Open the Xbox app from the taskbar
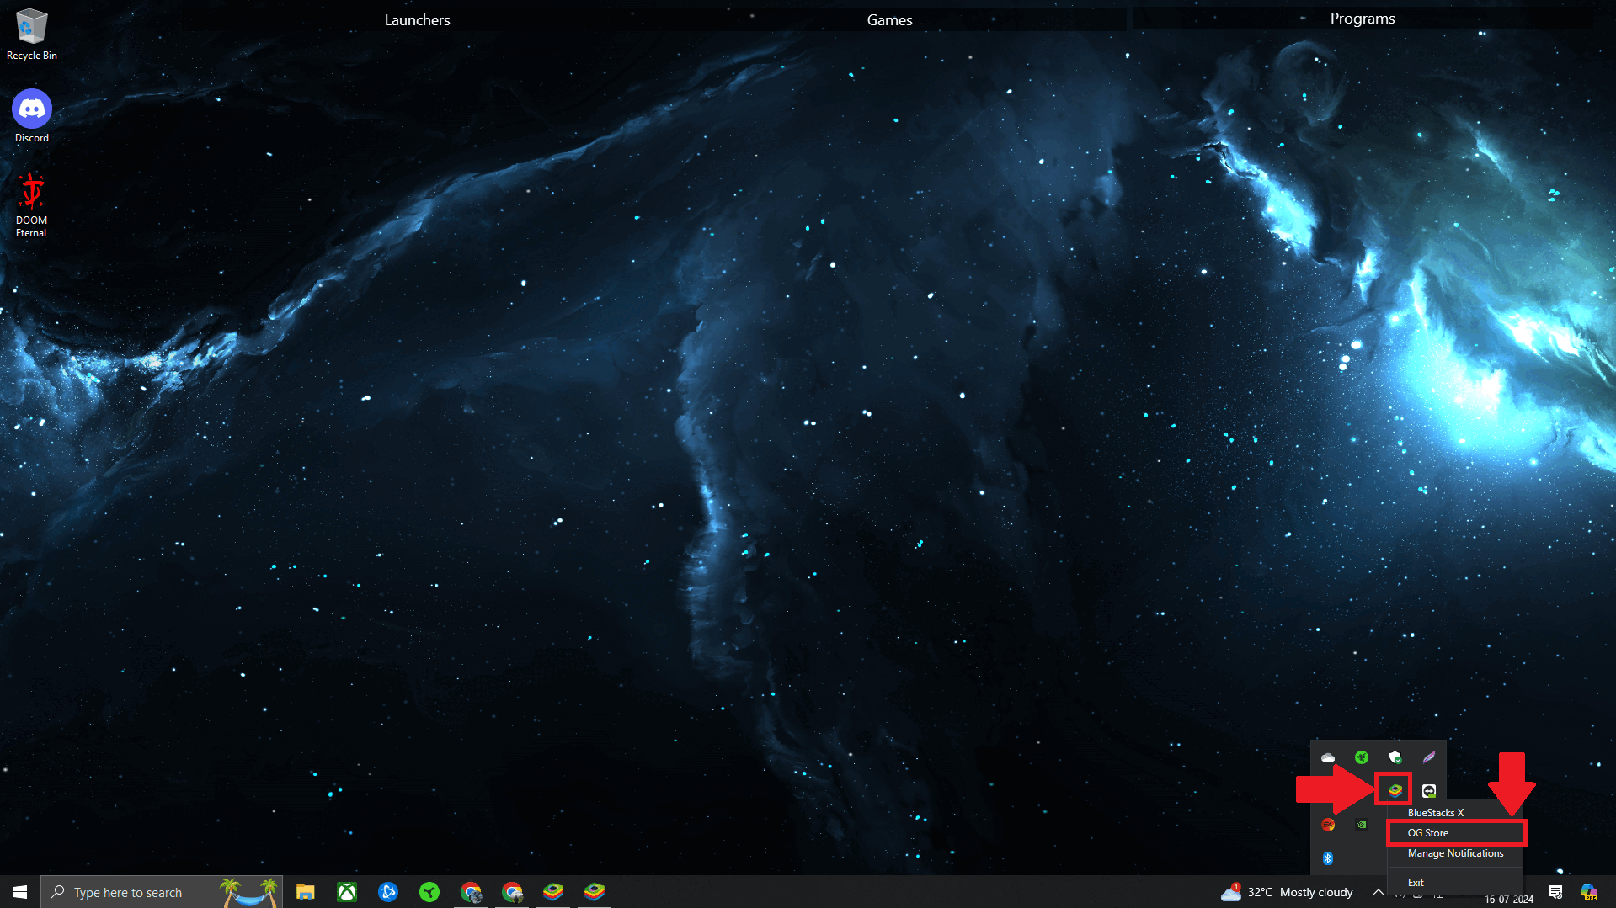Image resolution: width=1616 pixels, height=908 pixels. (x=346, y=891)
